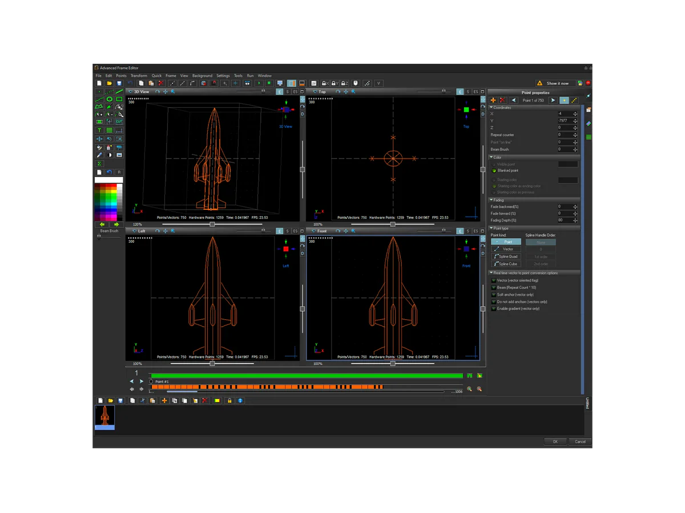Click the OK button
This screenshot has height=513, width=685.
pyautogui.click(x=555, y=442)
